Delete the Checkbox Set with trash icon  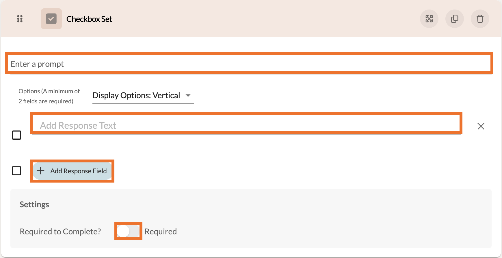pyautogui.click(x=480, y=19)
